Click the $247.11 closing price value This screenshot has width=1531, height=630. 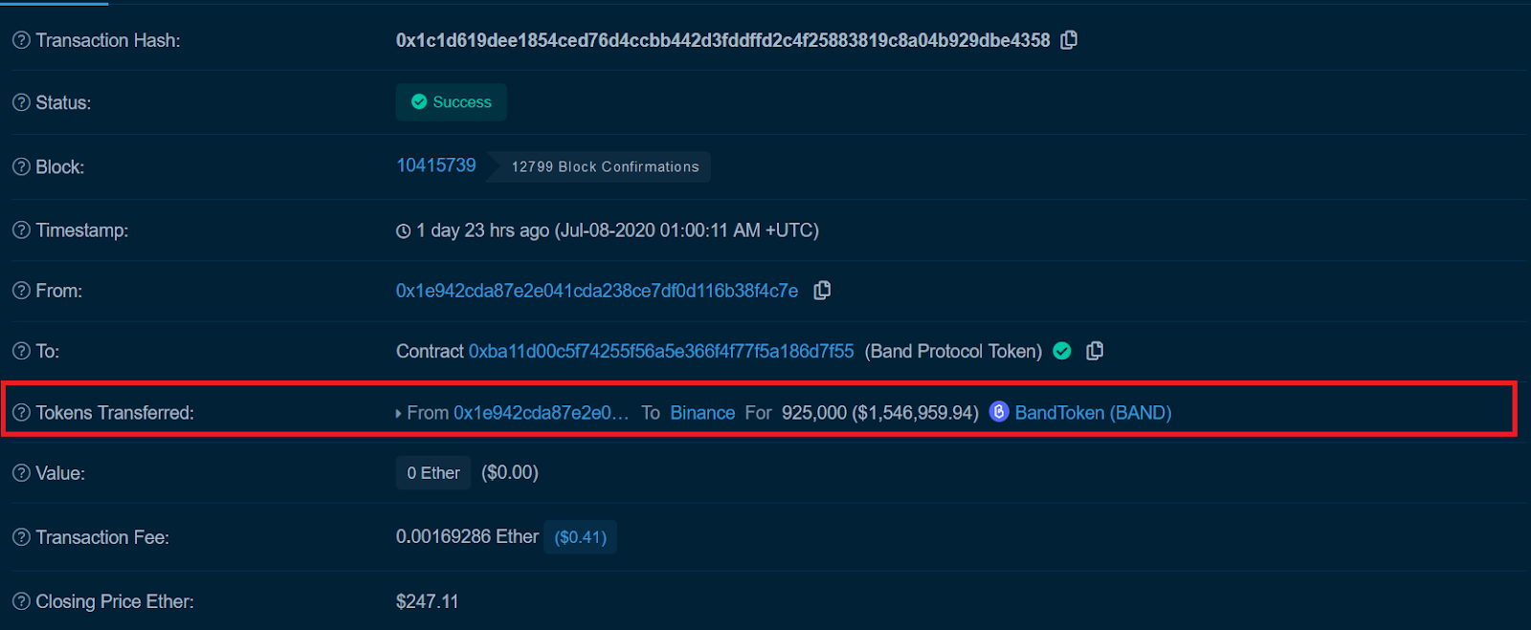pyautogui.click(x=427, y=601)
